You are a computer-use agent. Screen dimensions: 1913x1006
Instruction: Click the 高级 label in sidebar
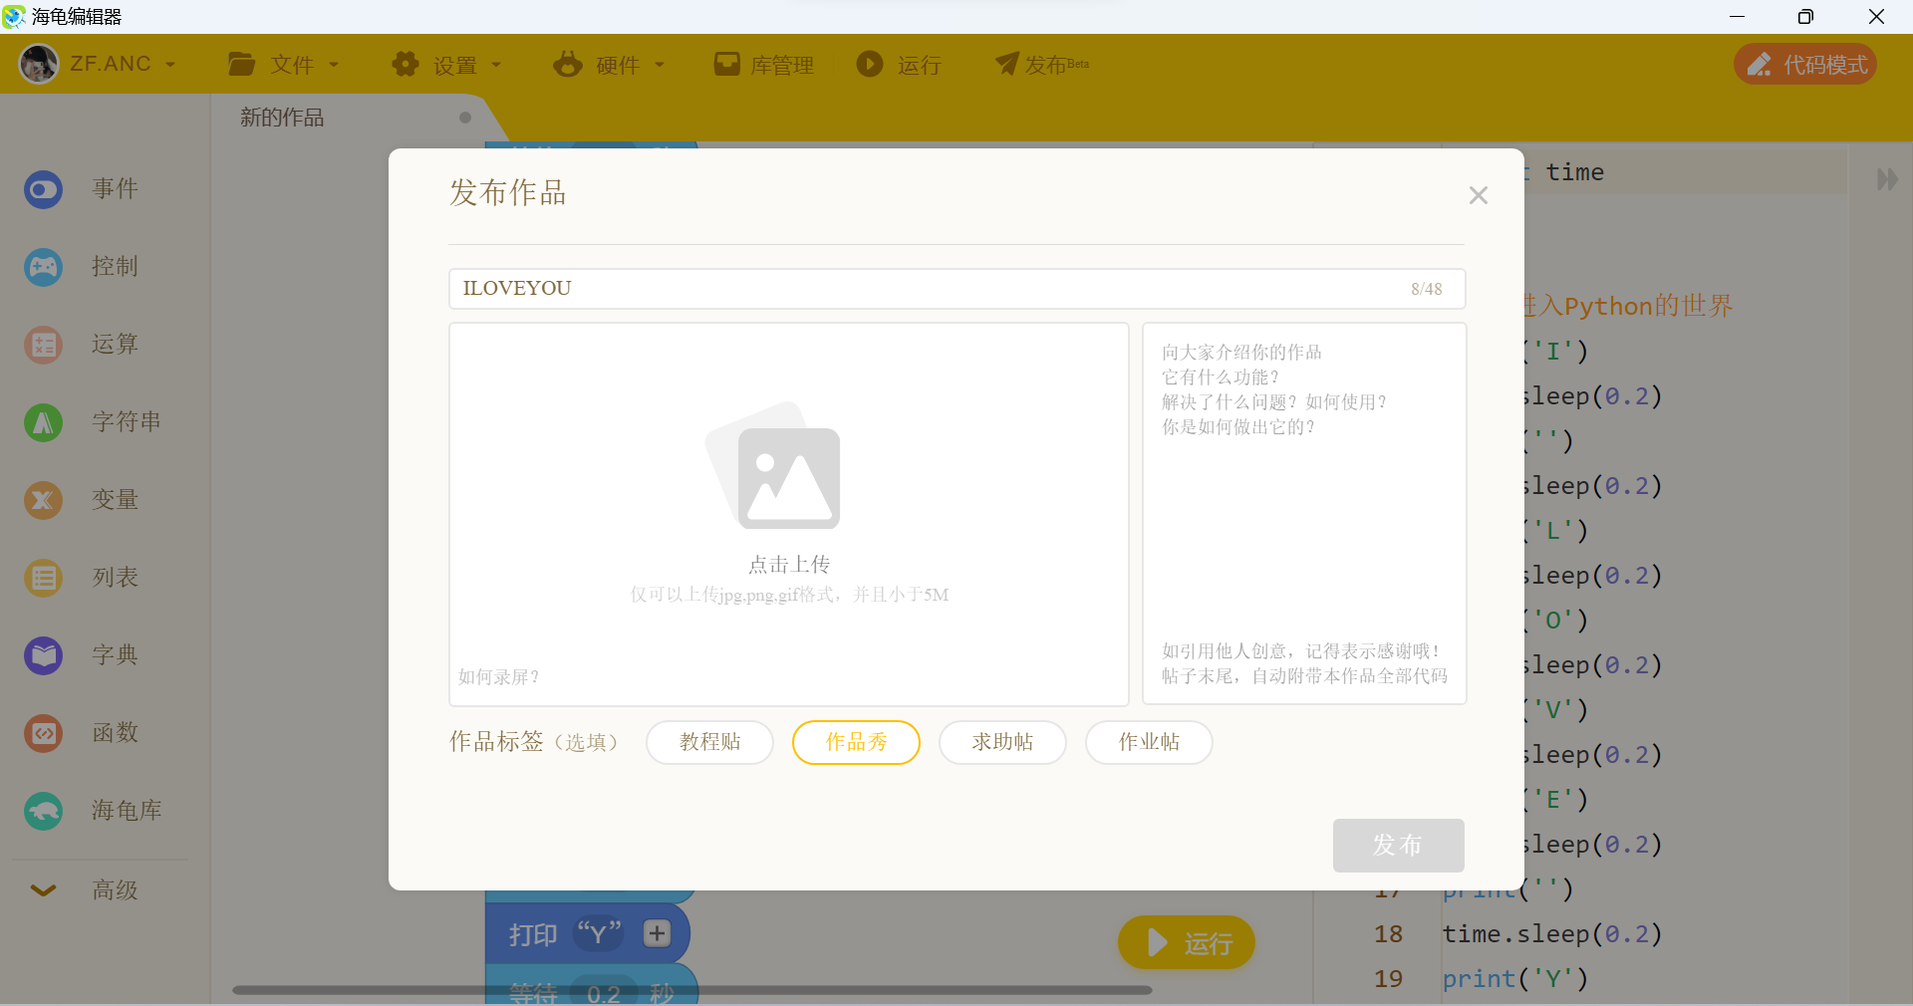(x=116, y=890)
